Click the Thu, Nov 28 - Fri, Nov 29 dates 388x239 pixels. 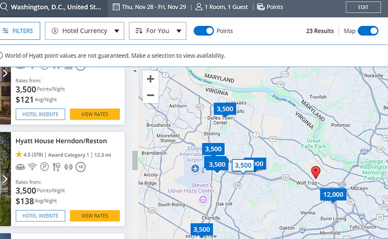click(154, 7)
